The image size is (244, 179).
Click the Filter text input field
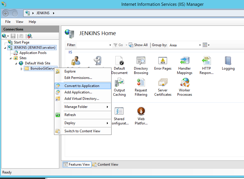pos(93,45)
